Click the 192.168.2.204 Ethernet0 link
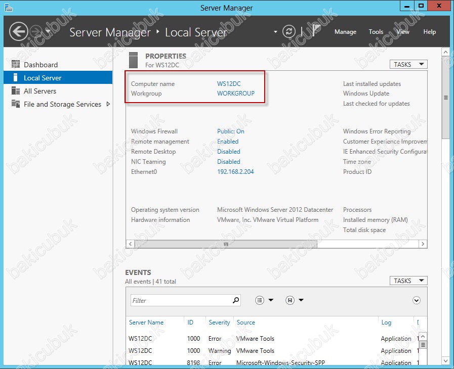 (x=235, y=172)
